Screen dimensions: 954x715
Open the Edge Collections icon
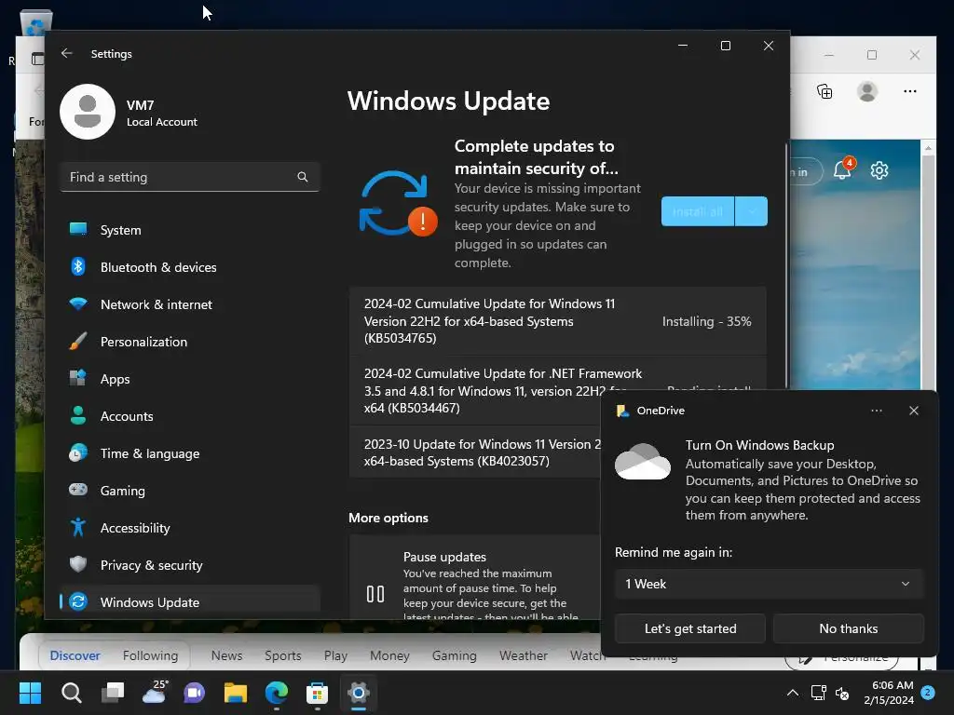(825, 91)
